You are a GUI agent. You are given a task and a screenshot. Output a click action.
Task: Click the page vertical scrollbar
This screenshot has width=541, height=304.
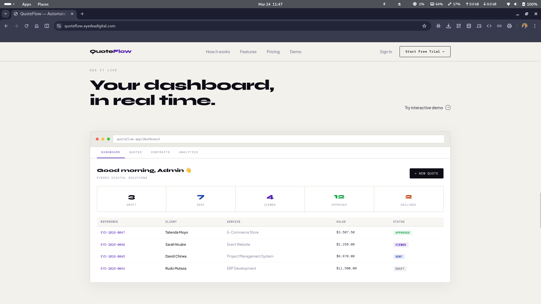[540, 210]
